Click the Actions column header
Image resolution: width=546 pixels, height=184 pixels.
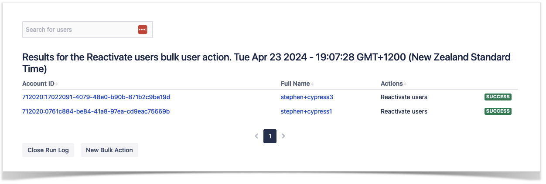point(392,84)
